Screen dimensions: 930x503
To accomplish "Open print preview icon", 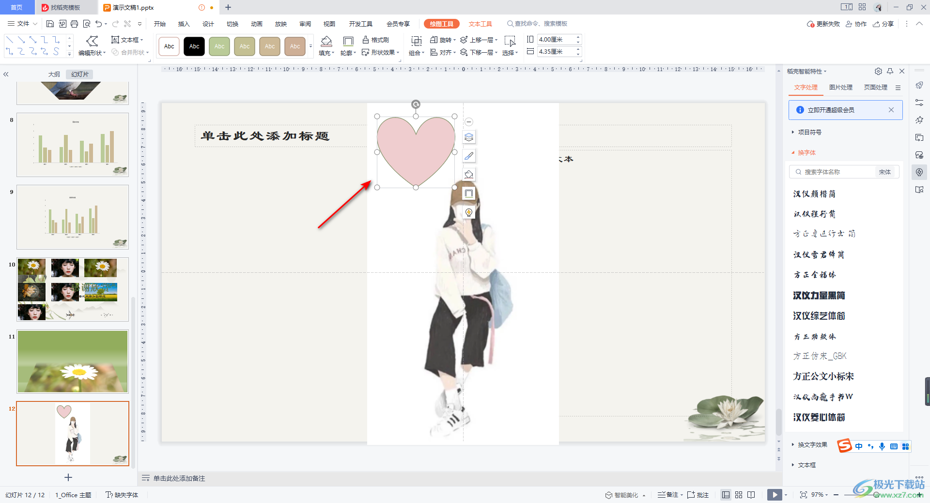I will point(87,24).
